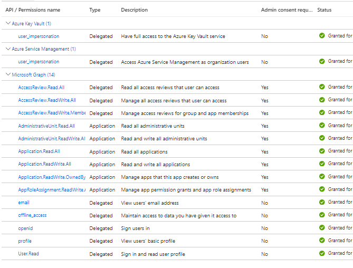Image resolution: width=353 pixels, height=268 pixels.
Task: Open the AppRoleAssignment.ReadWrite.All permission
Action: click(x=52, y=190)
